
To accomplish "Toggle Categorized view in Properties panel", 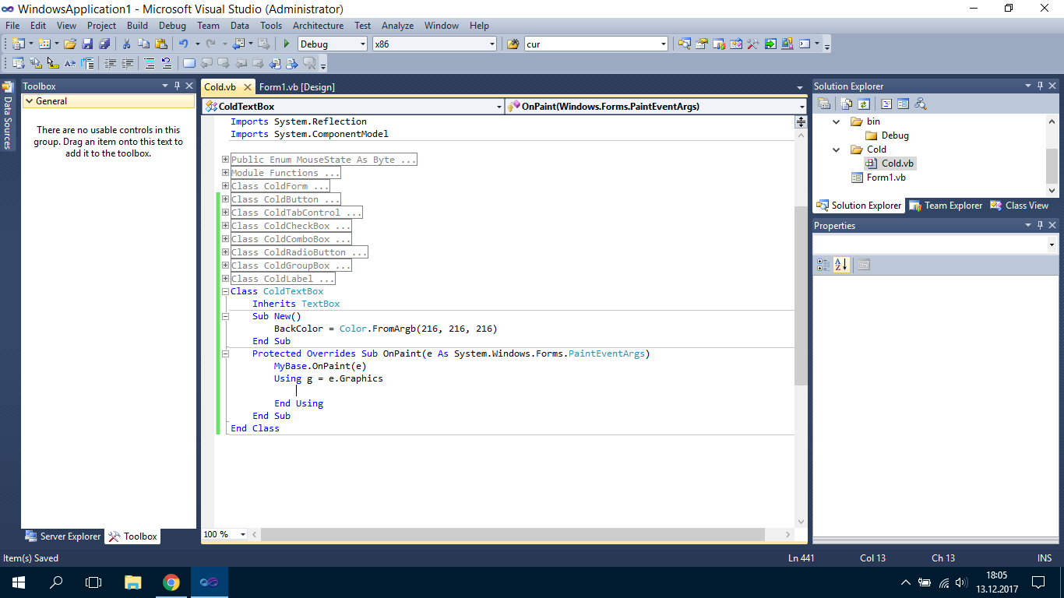I will (823, 265).
